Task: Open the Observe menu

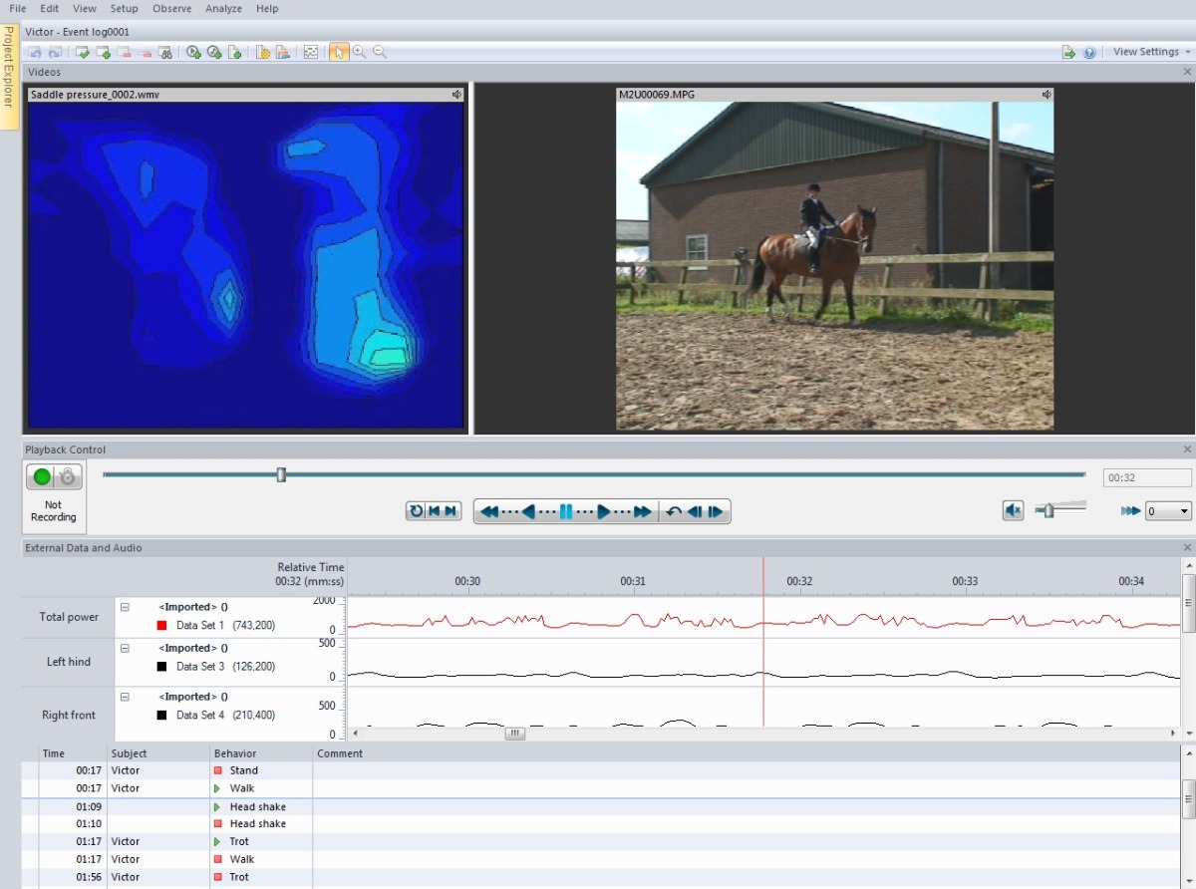Action: [x=171, y=8]
